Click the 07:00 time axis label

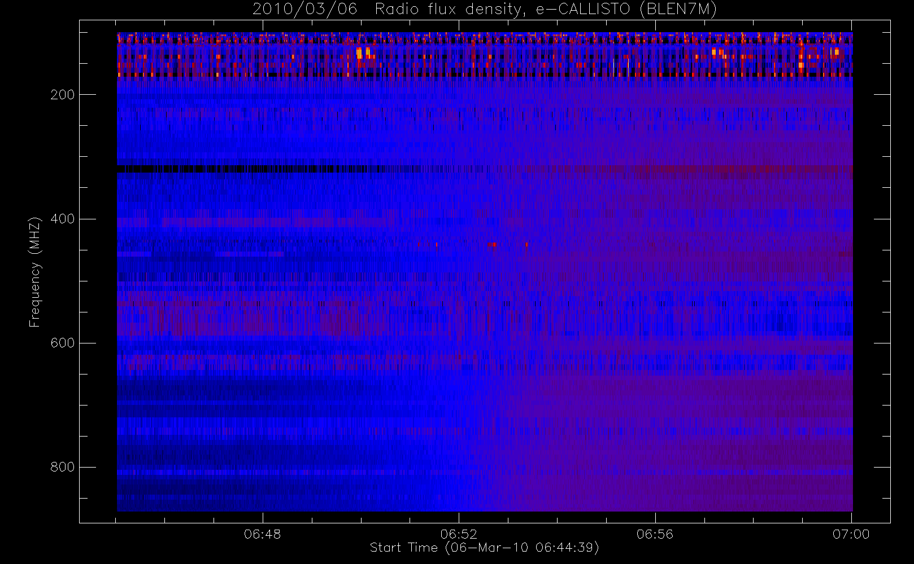point(851,534)
